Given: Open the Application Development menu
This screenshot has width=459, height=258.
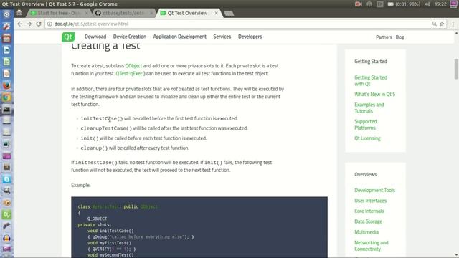Looking at the screenshot, I should click(180, 37).
